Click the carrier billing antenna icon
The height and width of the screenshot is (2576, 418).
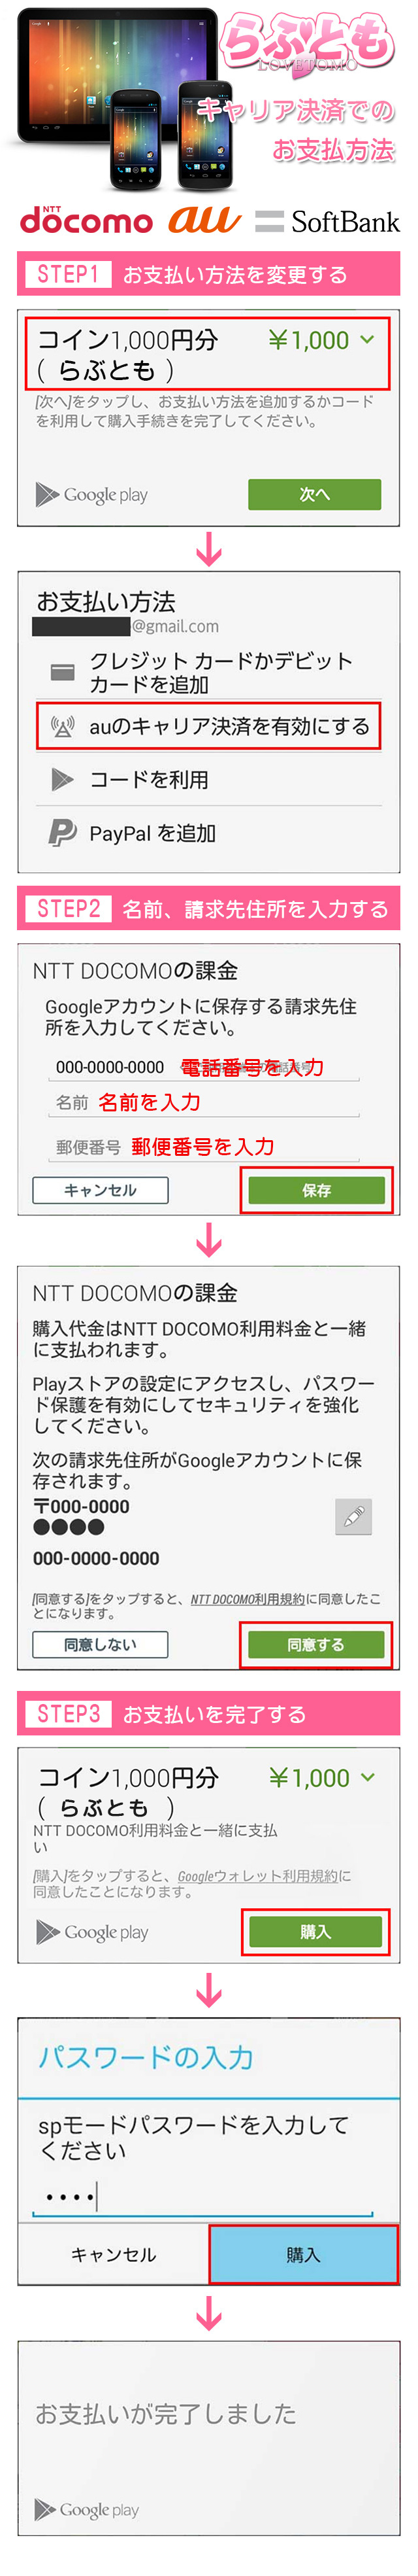[x=62, y=727]
